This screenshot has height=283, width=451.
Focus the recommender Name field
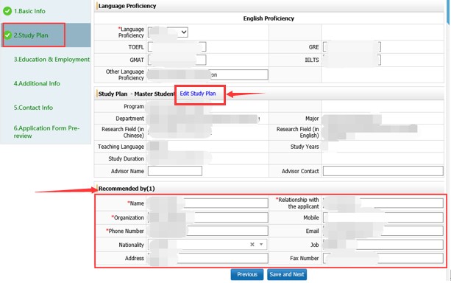coord(208,203)
